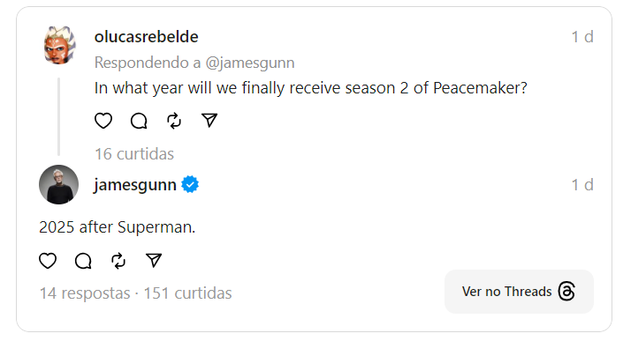Open comment icon under jamesgunn's reply

[x=83, y=261]
